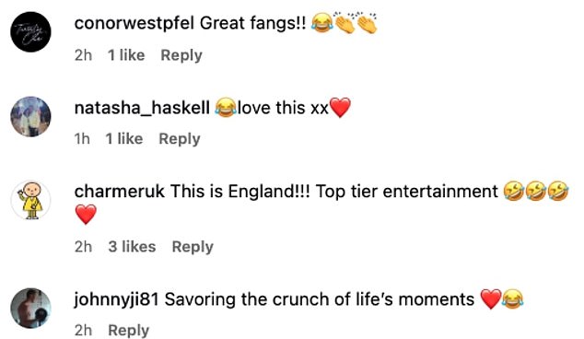Click the 2h timestamp under conorwestpfel's comment

[83, 55]
